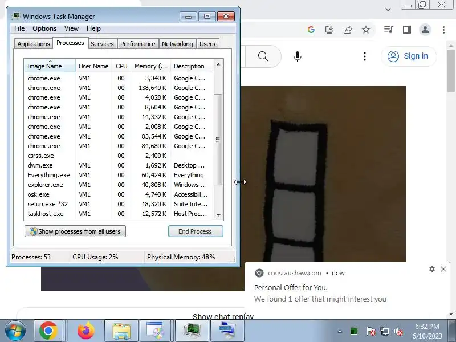Click the green CPU meter tray icon
The image size is (456, 342).
[354, 331]
